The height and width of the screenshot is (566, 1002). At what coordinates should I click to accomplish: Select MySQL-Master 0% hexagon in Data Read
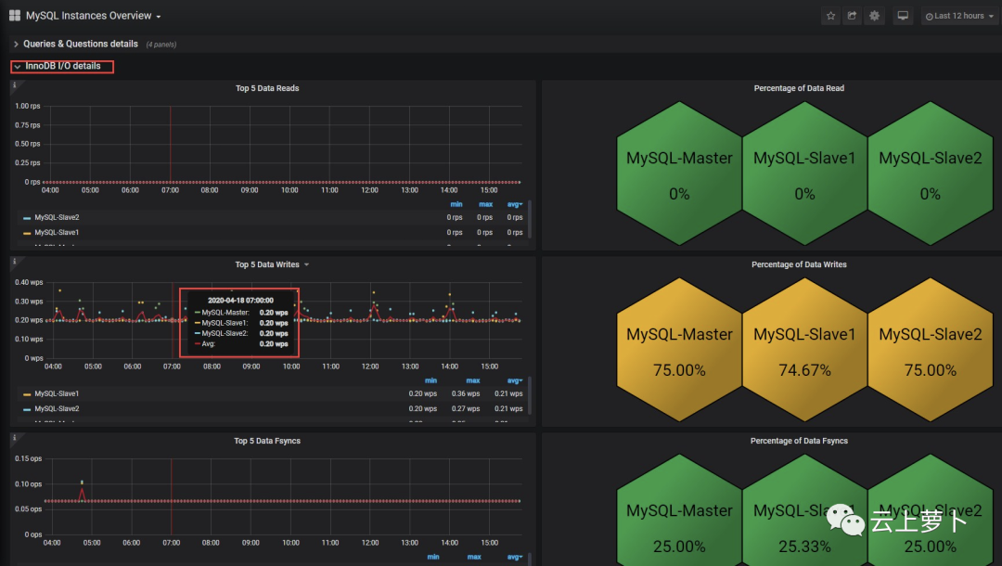coord(679,174)
